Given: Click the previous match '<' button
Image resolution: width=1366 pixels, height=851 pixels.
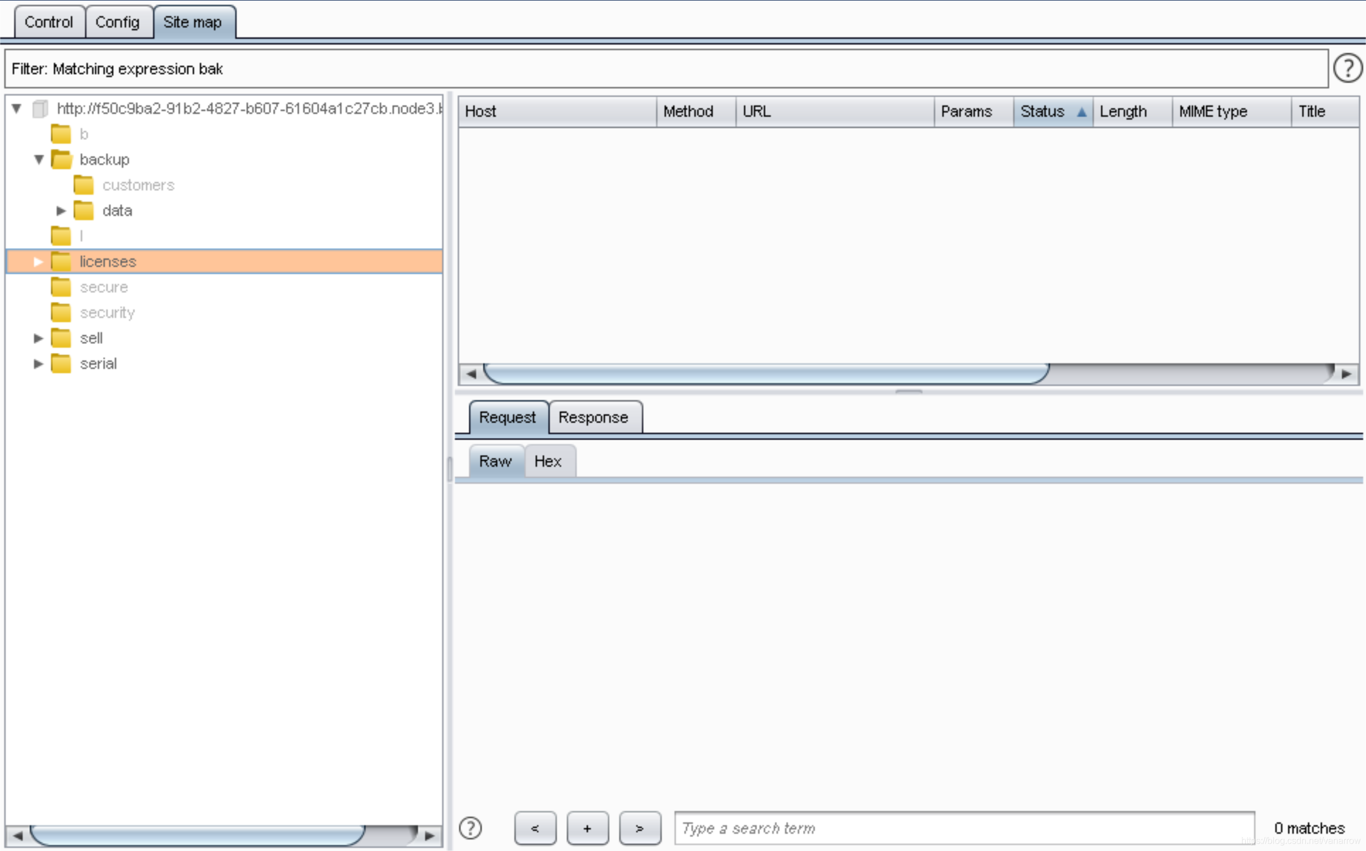Looking at the screenshot, I should [534, 828].
